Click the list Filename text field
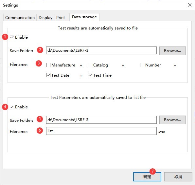The width and height of the screenshot is (195, 185). (x=101, y=131)
